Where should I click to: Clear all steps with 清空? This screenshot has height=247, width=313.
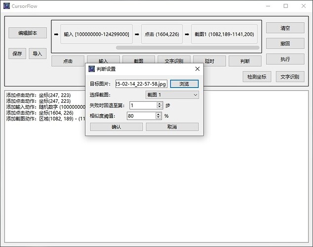pos(285,28)
